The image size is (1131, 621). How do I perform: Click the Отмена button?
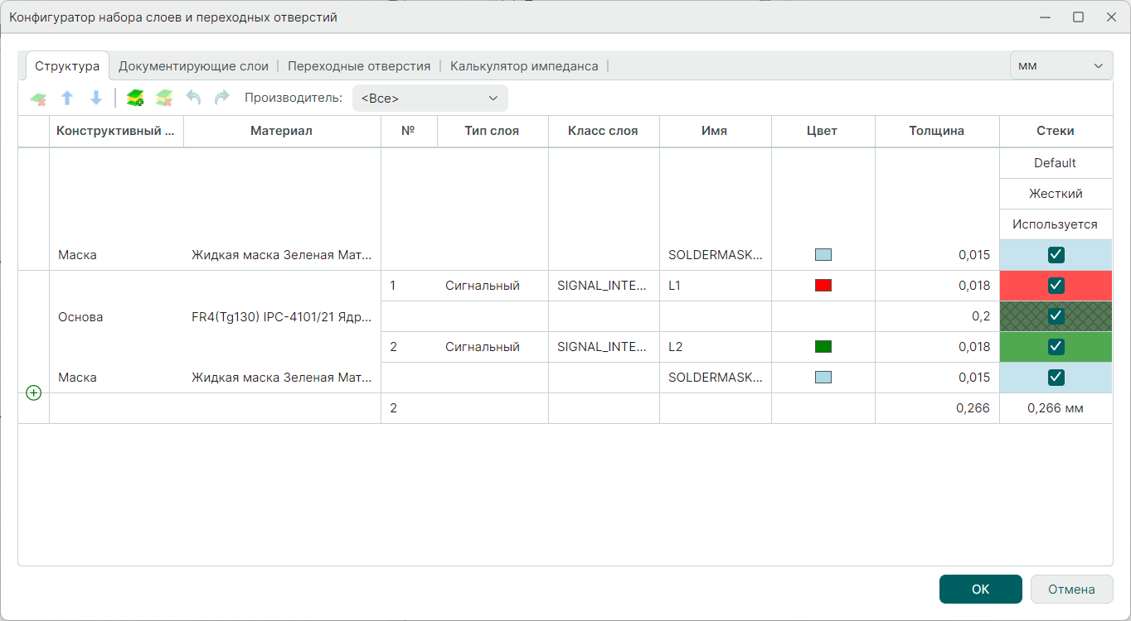(x=1071, y=590)
